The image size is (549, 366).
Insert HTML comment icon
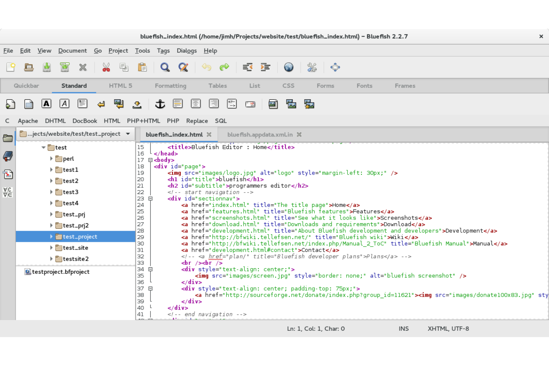point(232,104)
